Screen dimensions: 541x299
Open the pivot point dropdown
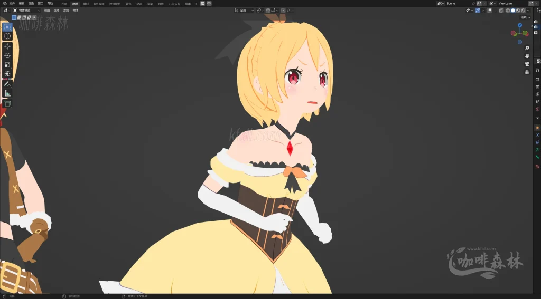coord(260,11)
